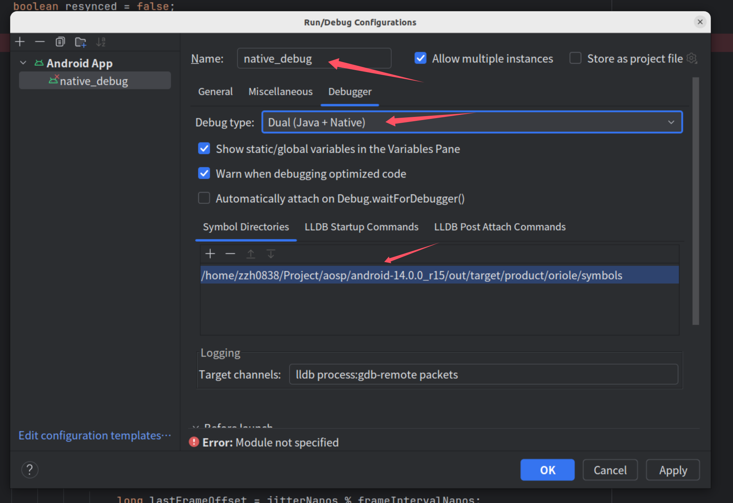
Task: Open the Debug type dropdown
Action: (x=472, y=122)
